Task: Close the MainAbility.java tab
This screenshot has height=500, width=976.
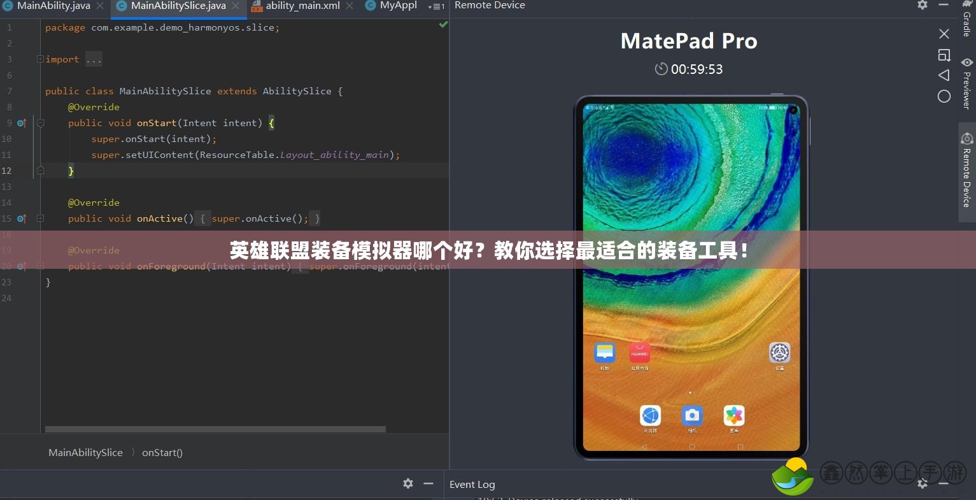Action: pyautogui.click(x=100, y=6)
